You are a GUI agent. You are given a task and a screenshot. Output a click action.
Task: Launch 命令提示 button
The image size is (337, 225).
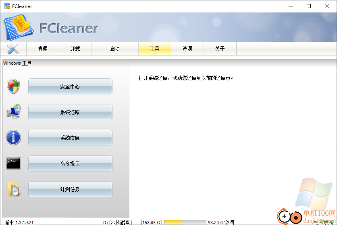(x=70, y=164)
